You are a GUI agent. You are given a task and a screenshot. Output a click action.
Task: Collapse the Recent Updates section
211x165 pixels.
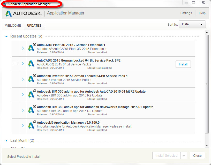pos(6,36)
